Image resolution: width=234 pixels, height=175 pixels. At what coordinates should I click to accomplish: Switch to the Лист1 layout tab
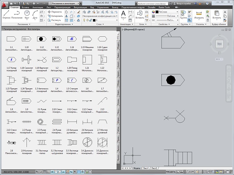[145, 168]
